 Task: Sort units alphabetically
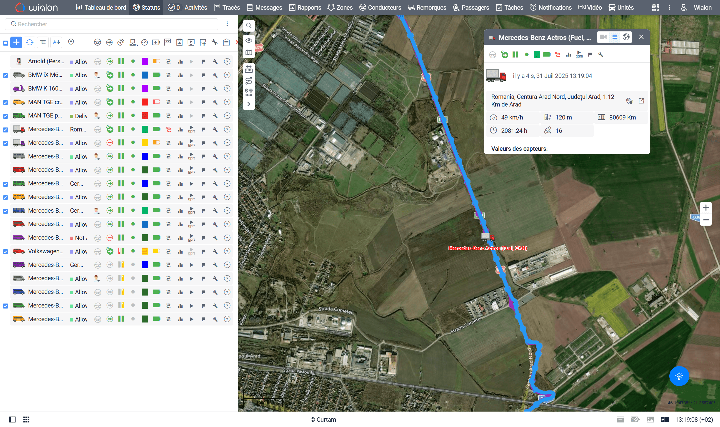click(57, 42)
